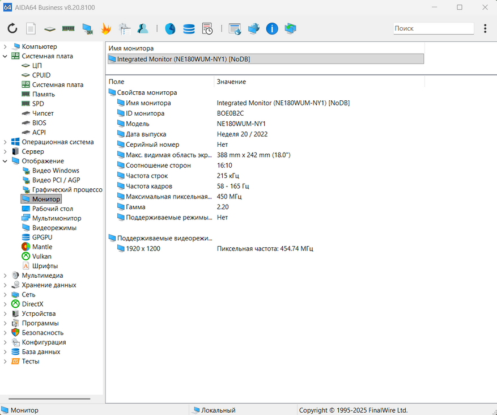Select ЦП in the tree
Screen dimensions: 497x415
pyautogui.click(x=37, y=66)
